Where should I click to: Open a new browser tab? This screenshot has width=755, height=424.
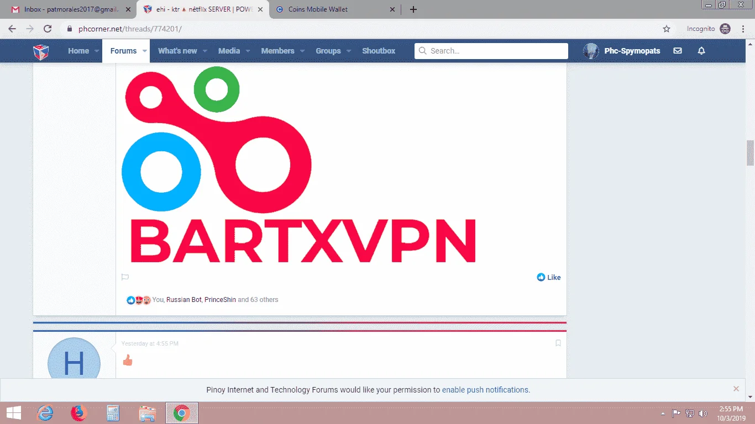(x=413, y=9)
